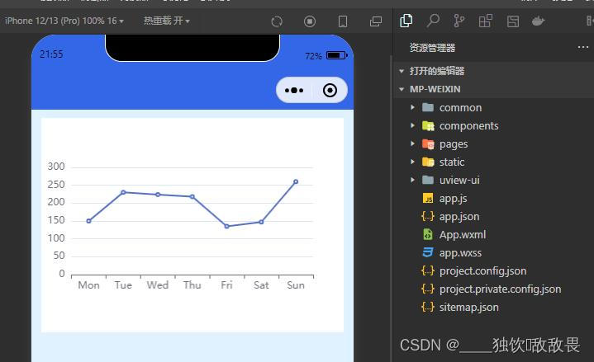
Task: Select the components folder icon
Action: (x=428, y=125)
